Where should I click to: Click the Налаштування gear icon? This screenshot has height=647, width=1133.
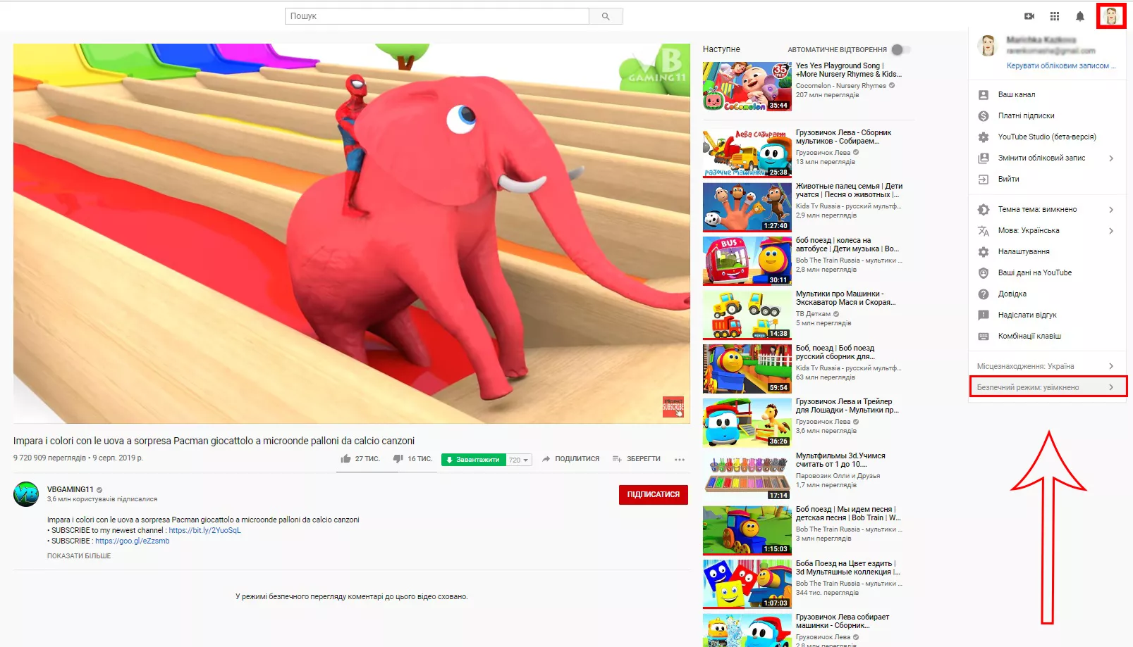tap(984, 251)
